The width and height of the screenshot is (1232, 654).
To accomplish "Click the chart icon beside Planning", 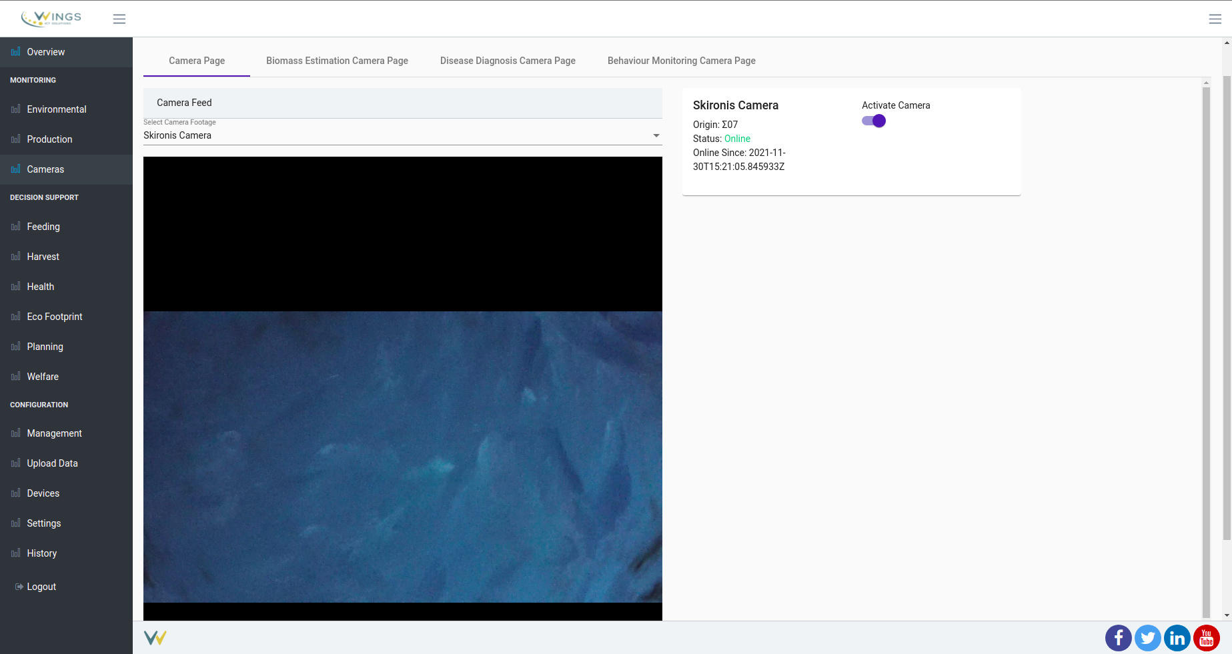I will tap(16, 346).
